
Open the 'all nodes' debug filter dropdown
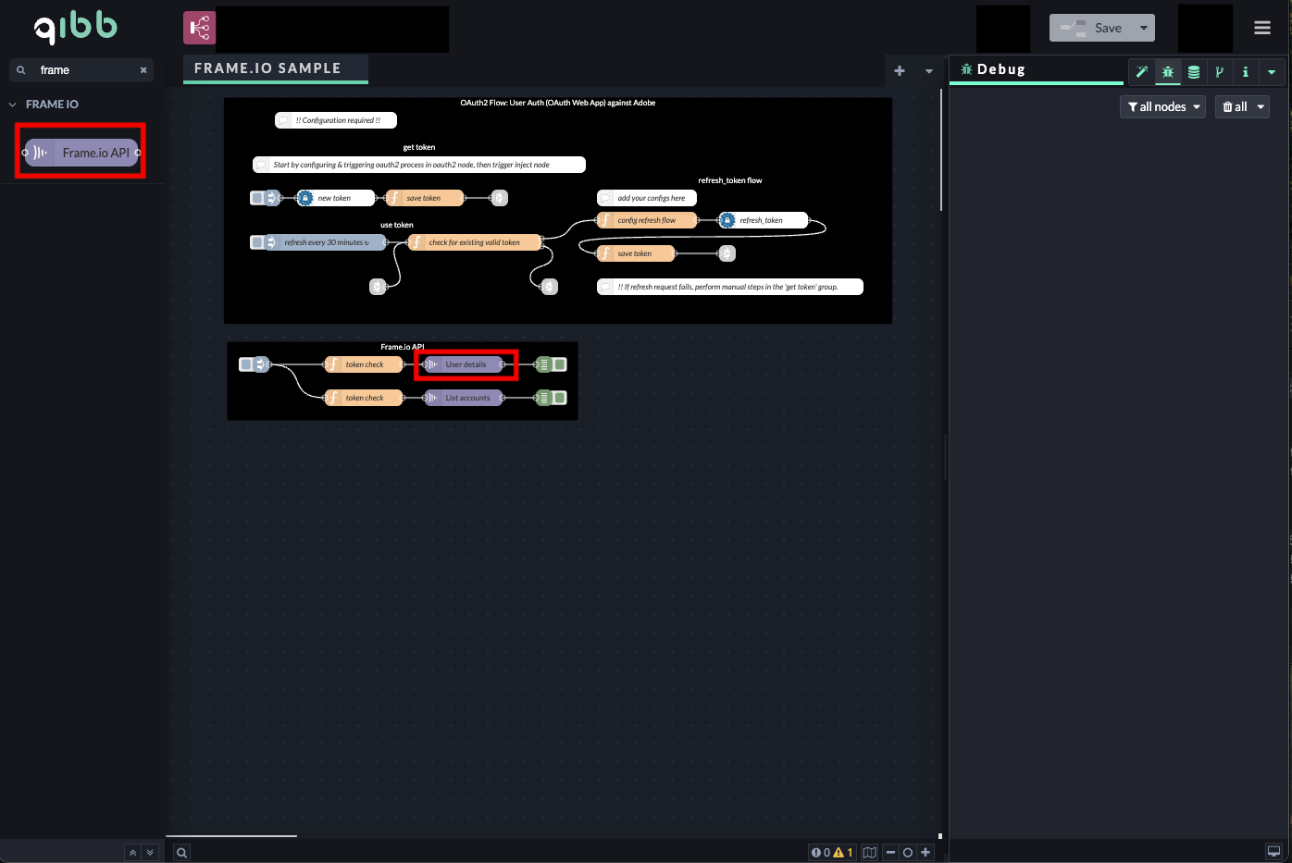coord(1162,106)
